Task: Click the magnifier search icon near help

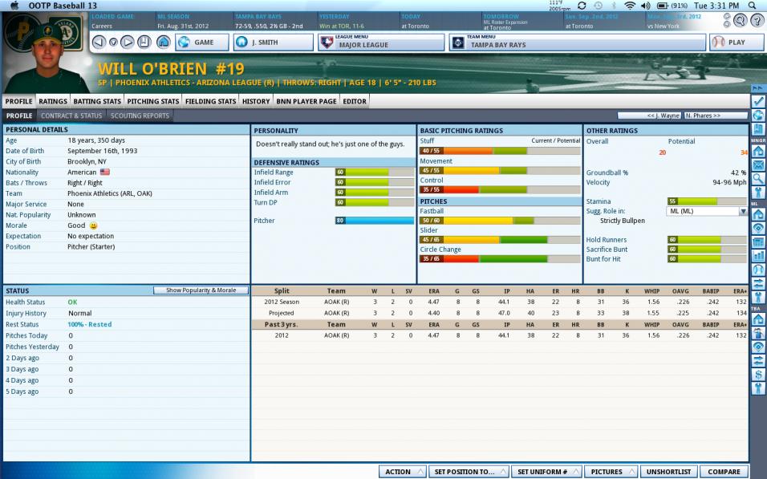Action: (x=741, y=20)
